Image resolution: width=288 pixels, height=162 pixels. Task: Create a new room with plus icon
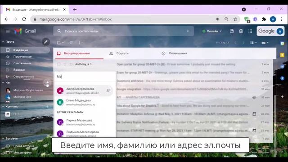coord(47,106)
